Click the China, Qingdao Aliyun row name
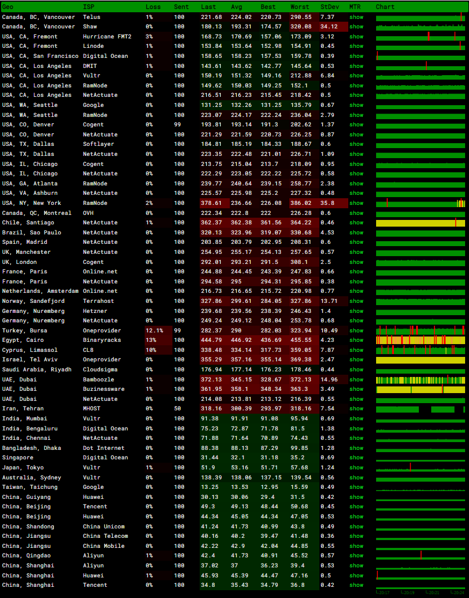Viewport: 469px width, 598px height. click(26, 556)
